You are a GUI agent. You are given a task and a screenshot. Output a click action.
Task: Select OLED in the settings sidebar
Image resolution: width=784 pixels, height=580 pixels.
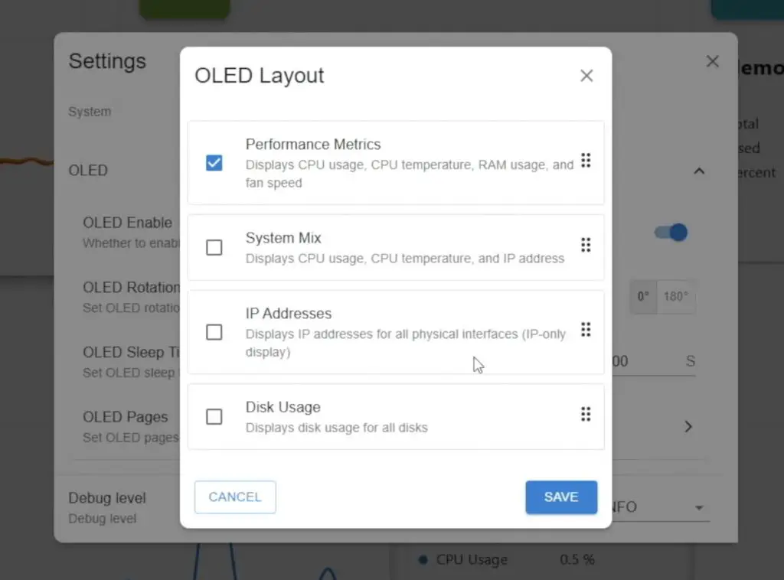(88, 171)
